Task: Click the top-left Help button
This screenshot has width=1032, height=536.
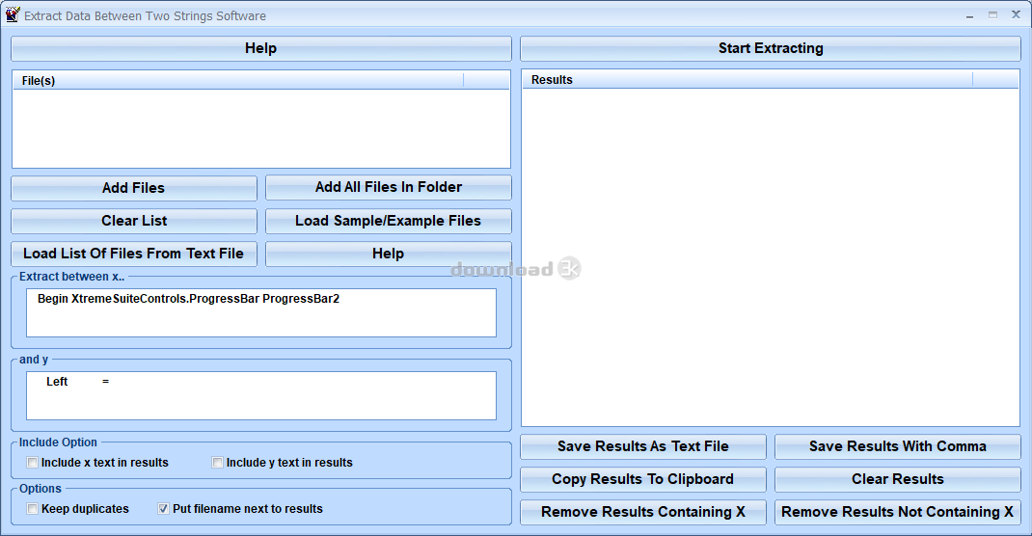Action: tap(260, 48)
